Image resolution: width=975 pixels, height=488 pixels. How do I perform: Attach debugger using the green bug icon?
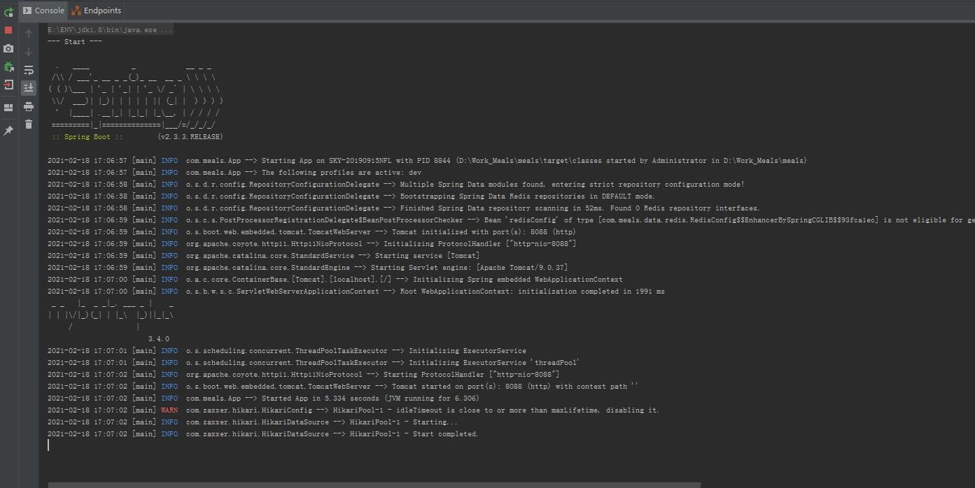point(8,67)
